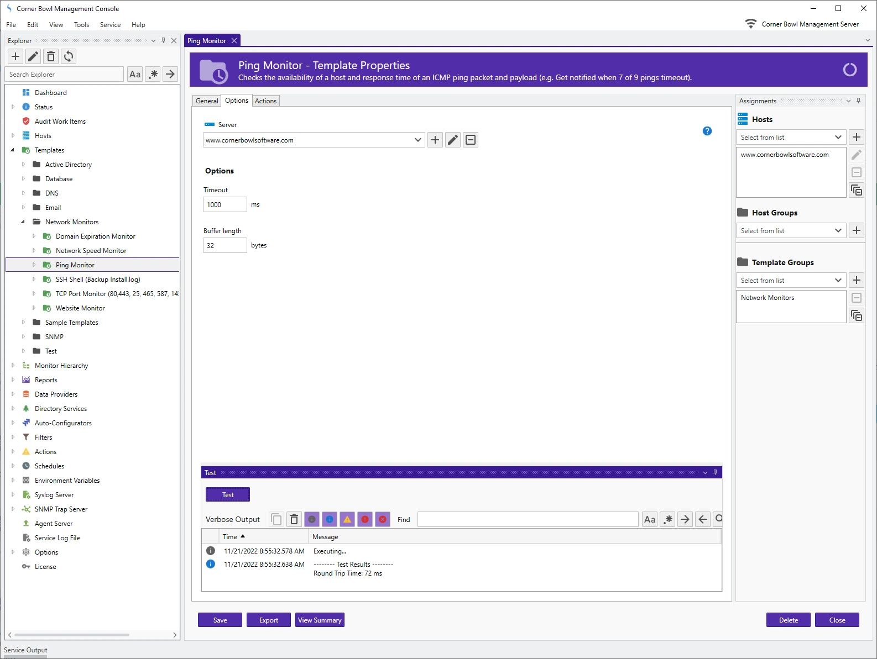Open the Host Groups Select from list dropdown

point(790,231)
